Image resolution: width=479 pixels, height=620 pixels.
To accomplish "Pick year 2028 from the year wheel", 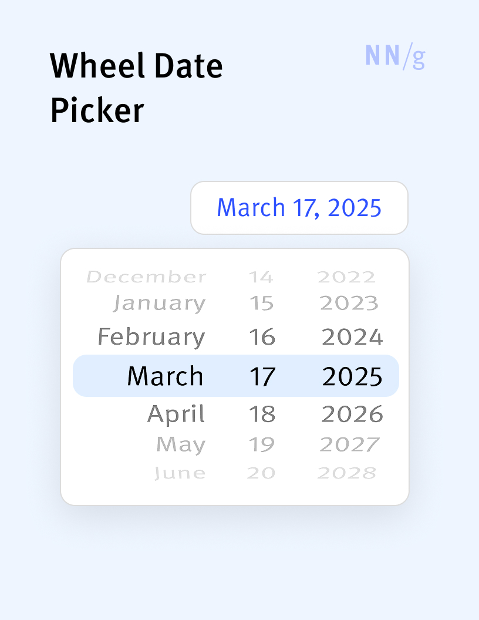I will [x=346, y=473].
